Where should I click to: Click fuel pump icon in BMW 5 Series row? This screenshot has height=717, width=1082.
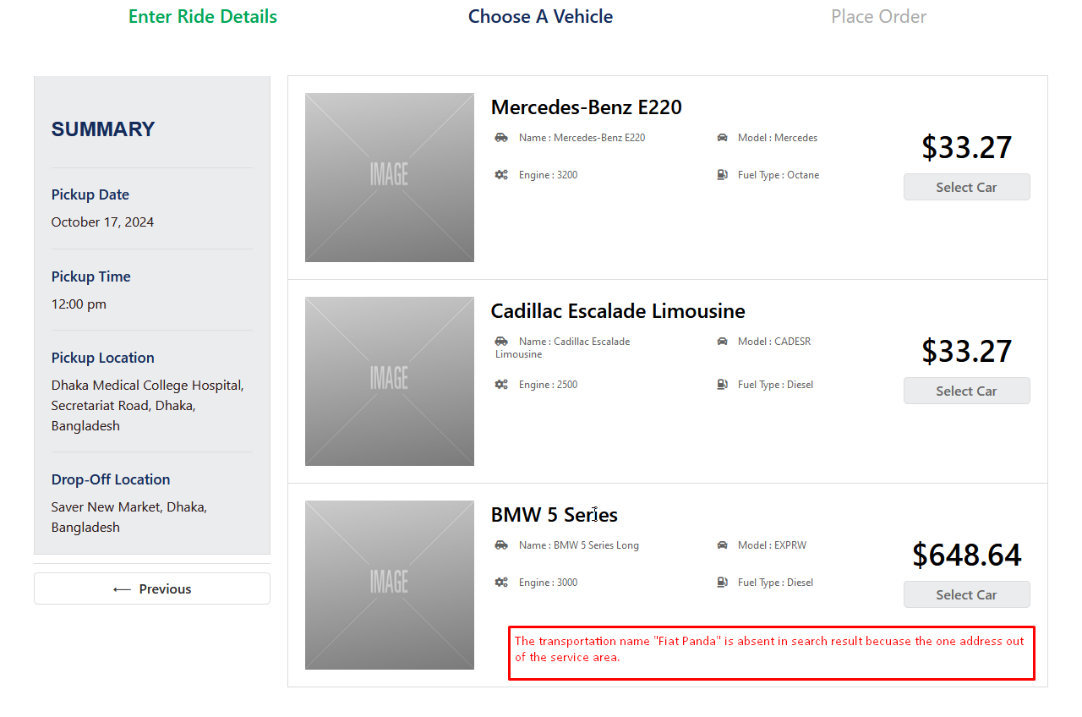pos(723,583)
